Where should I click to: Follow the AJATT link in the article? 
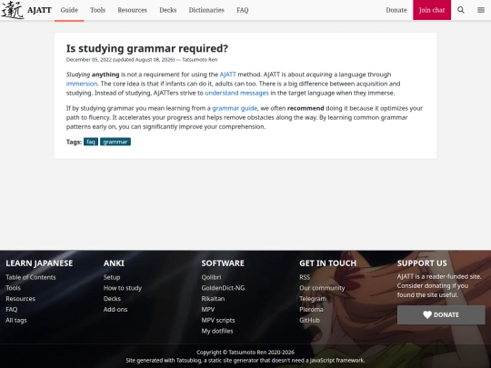pos(227,75)
